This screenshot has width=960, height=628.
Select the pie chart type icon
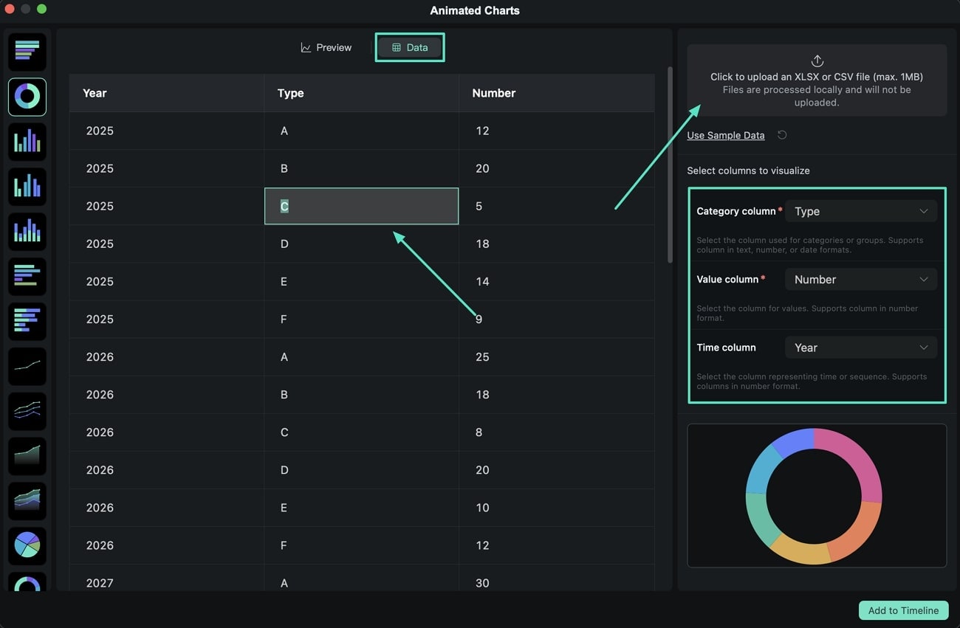click(27, 546)
